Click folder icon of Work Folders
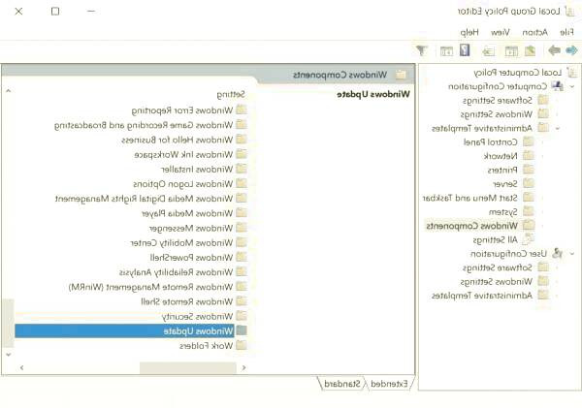The height and width of the screenshot is (408, 582). tap(242, 345)
